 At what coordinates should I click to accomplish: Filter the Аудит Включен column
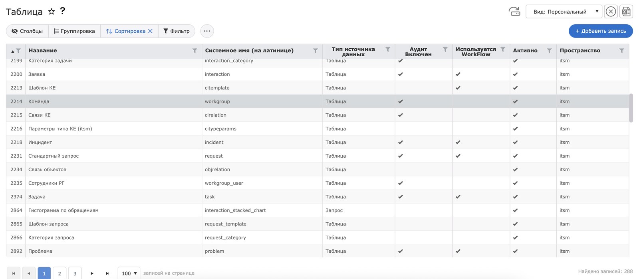point(445,49)
